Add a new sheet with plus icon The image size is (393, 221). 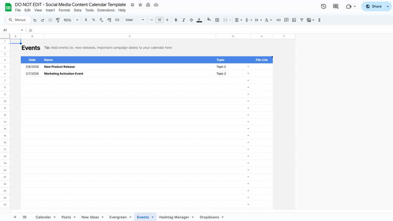pyautogui.click(x=15, y=217)
